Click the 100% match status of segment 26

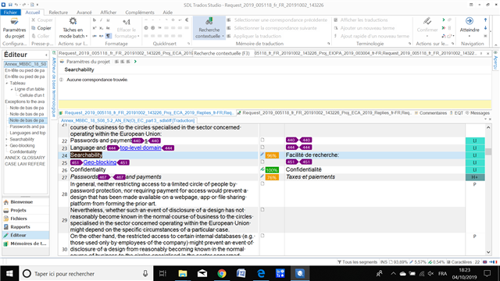click(272, 170)
